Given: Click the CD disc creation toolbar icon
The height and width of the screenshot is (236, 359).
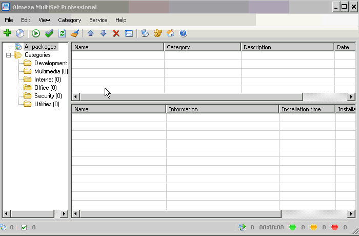Looking at the screenshot, I should [20, 33].
